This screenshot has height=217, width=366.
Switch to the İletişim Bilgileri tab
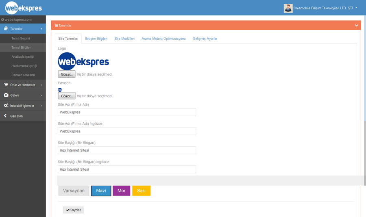click(x=96, y=39)
